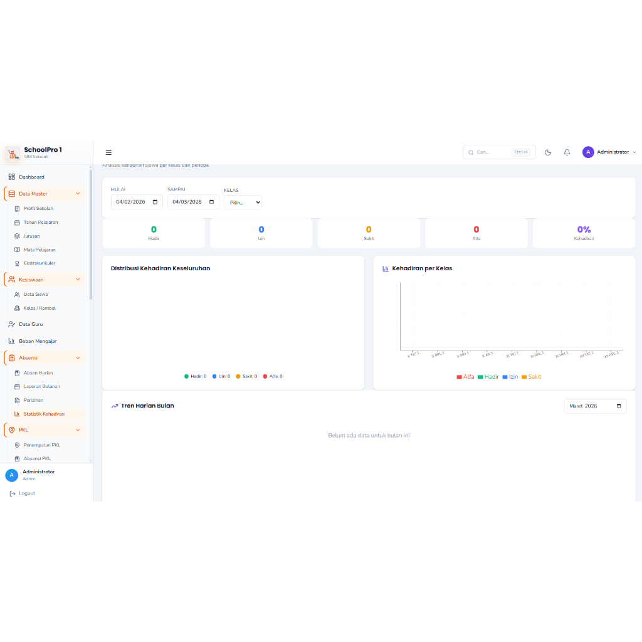Image resolution: width=642 pixels, height=642 pixels.
Task: Collapse the Data Master section chevron
Action: click(x=78, y=194)
